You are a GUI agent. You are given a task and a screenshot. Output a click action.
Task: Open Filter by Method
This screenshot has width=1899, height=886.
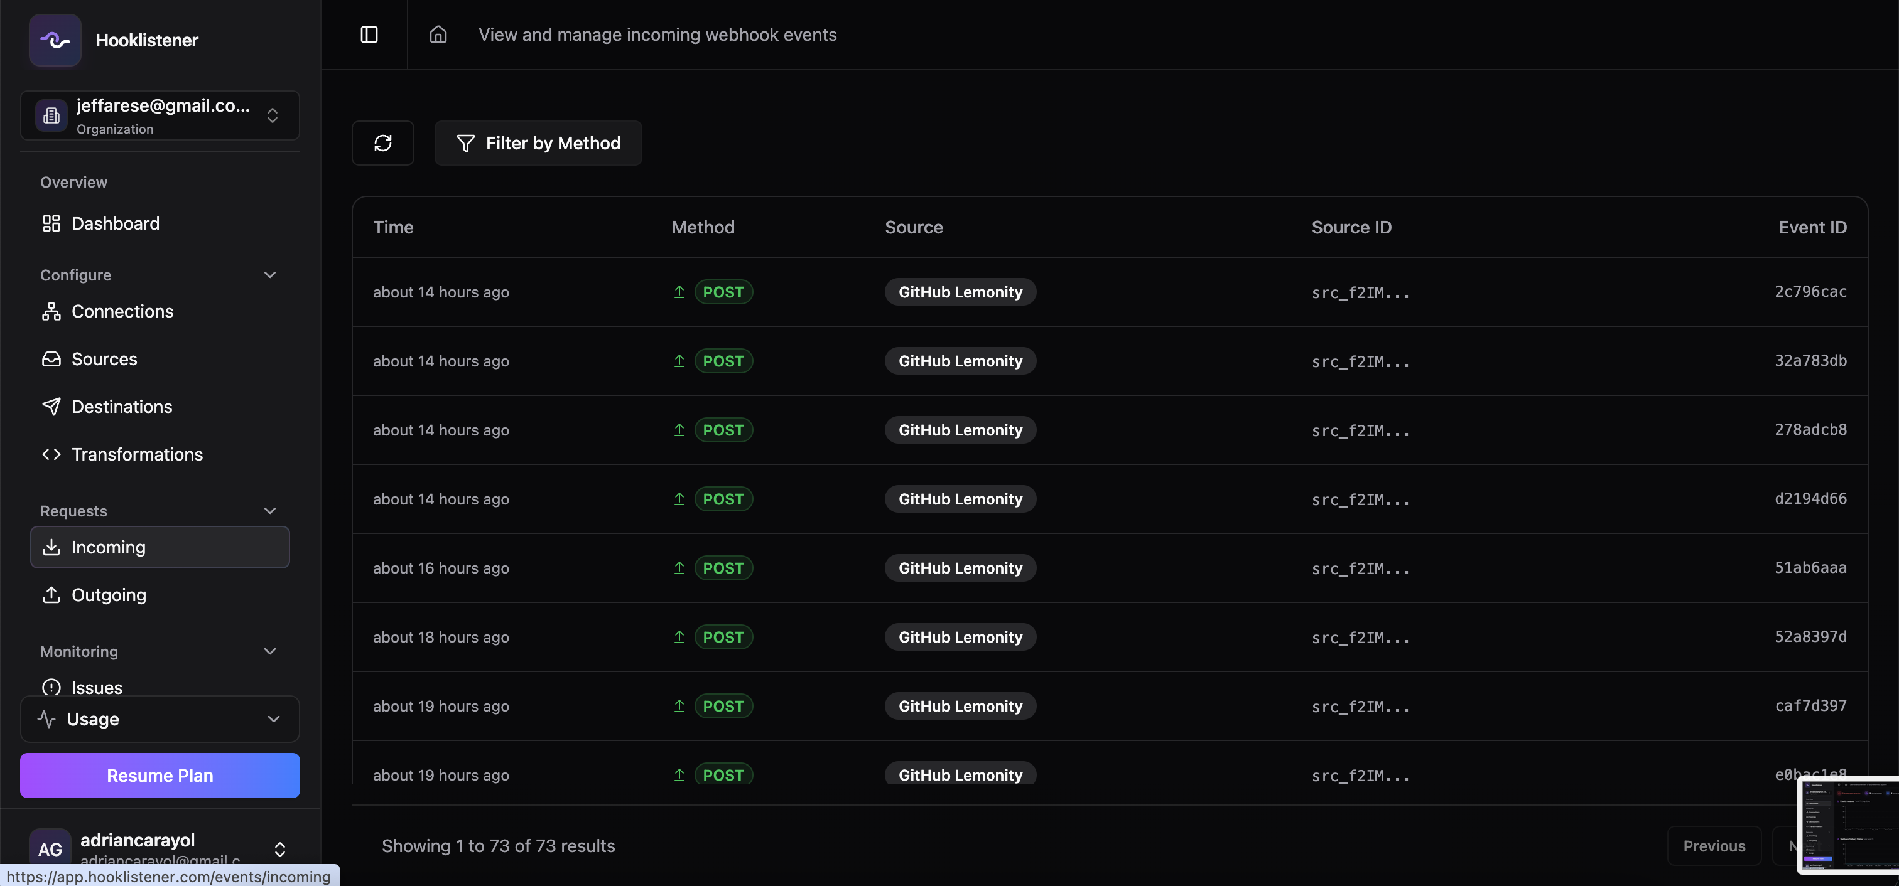[538, 143]
